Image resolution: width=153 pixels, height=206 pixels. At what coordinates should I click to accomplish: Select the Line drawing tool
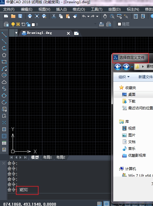coord(4,35)
